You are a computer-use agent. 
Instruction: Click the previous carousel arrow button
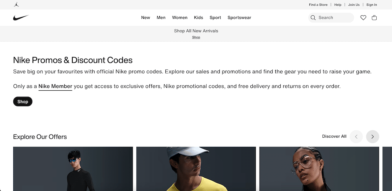(x=356, y=136)
